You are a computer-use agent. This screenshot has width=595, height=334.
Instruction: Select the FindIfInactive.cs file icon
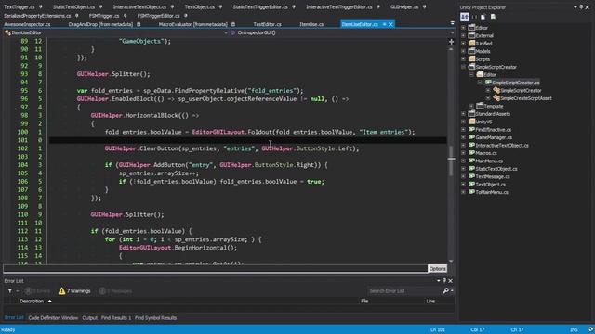tap(471, 130)
